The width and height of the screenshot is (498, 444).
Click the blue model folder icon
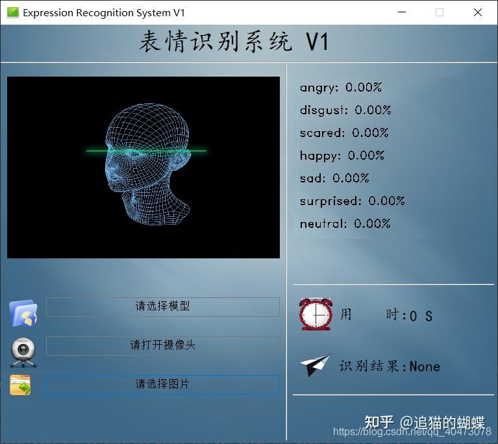click(23, 313)
